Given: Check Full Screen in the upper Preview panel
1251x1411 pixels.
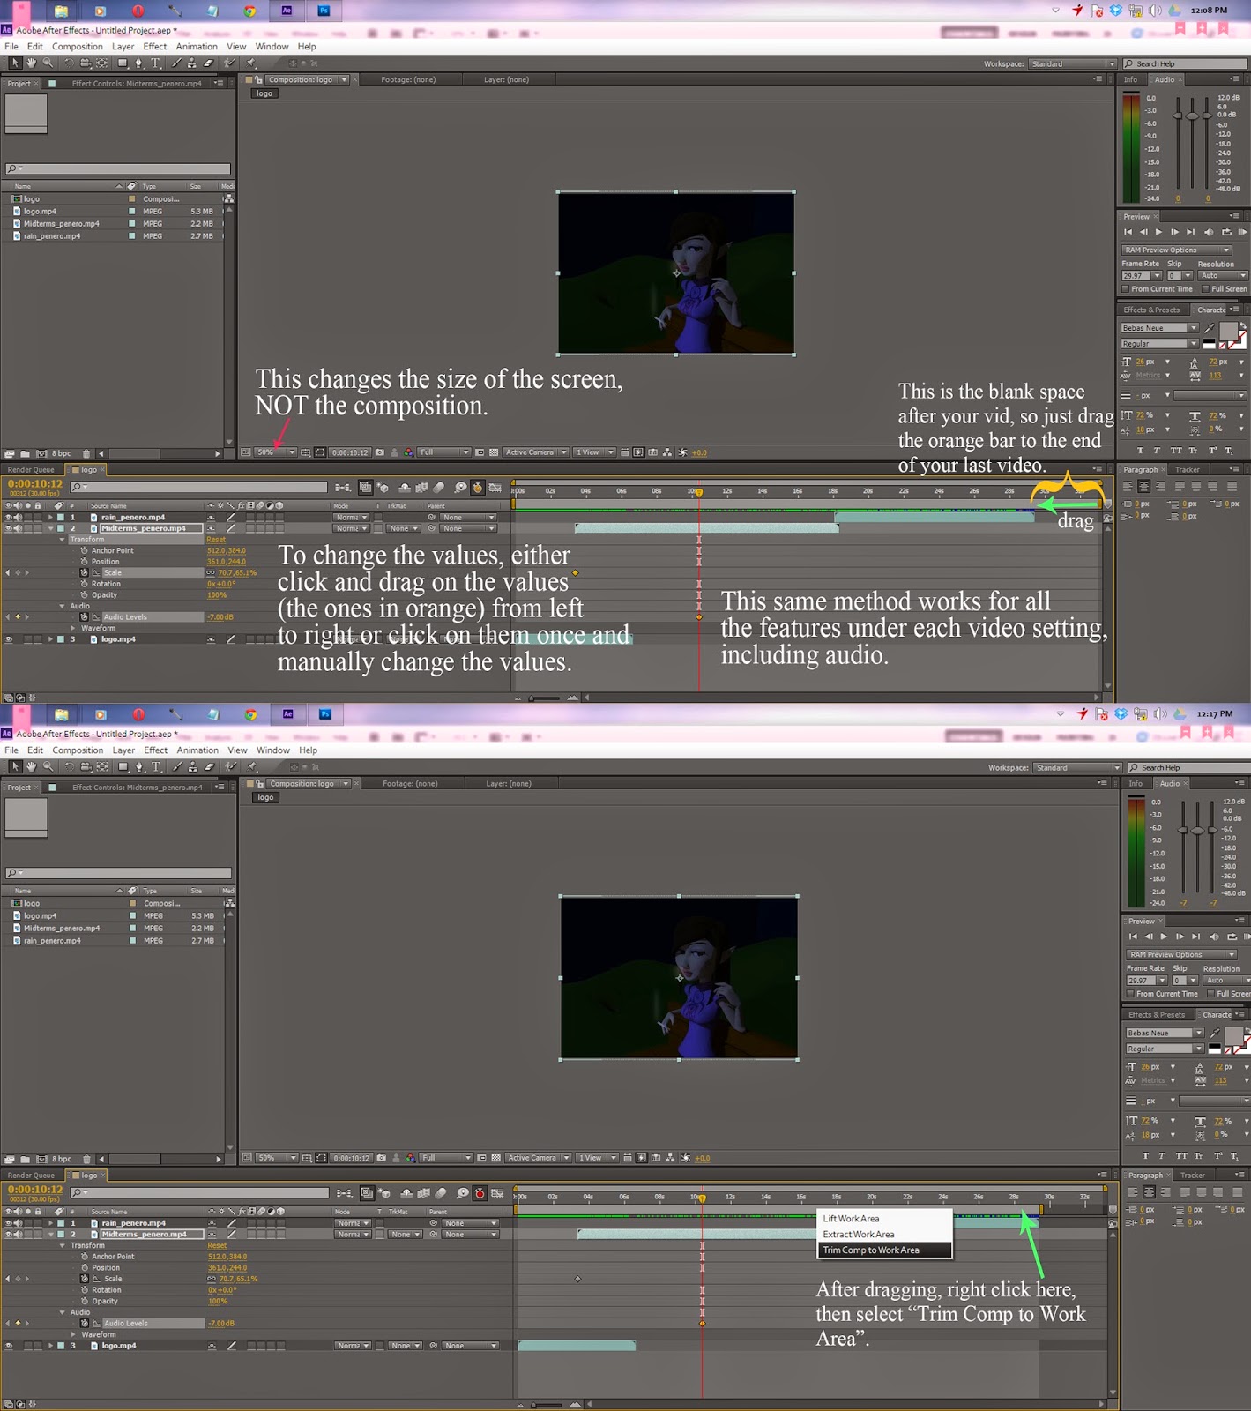Looking at the screenshot, I should (x=1205, y=288).
